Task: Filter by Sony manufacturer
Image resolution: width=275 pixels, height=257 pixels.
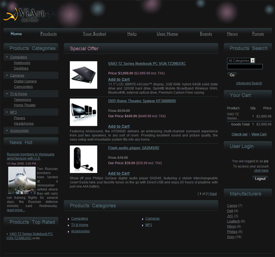Action: pyautogui.click(x=231, y=237)
